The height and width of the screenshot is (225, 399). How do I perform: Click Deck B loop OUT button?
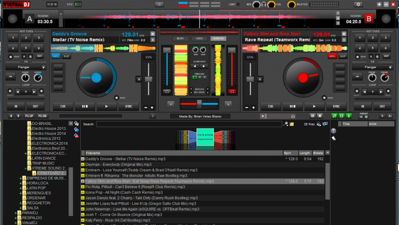[x=382, y=107]
